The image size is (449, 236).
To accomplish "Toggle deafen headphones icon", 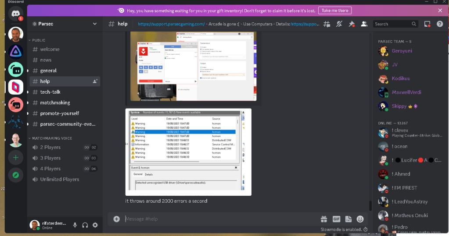I will pos(85,225).
